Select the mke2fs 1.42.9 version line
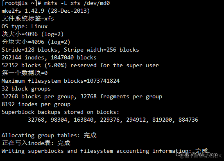This screenshot has width=224, height=161. (x=46, y=11)
